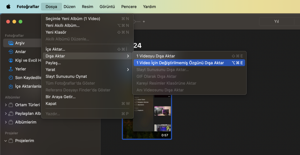Open the Görüntü menu

(107, 7)
